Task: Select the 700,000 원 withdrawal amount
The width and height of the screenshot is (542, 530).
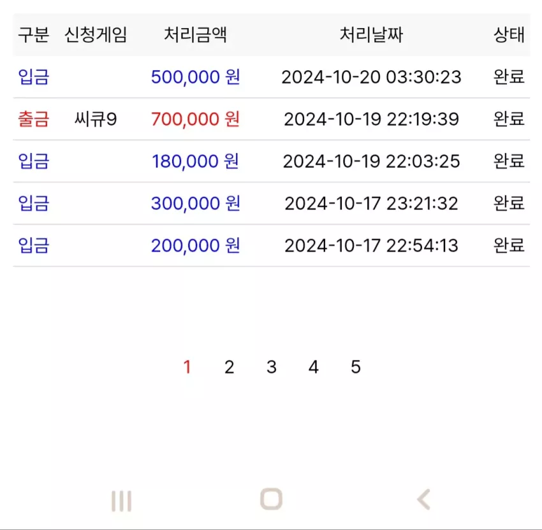Action: tap(195, 119)
